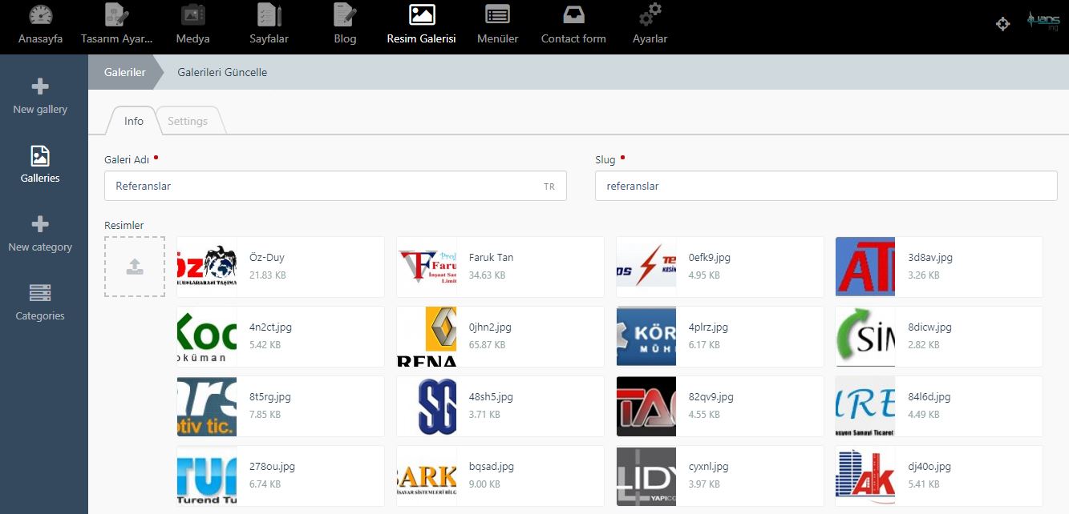The image size is (1069, 514).
Task: Select the 48sh5.jpg thumbnail
Action: coord(427,406)
